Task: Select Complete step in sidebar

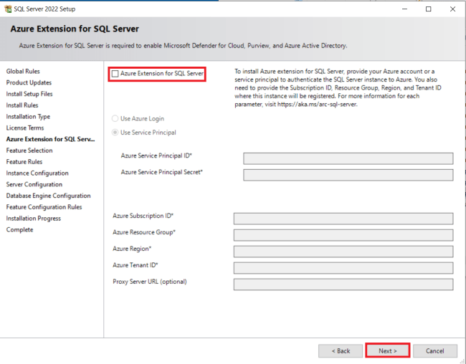Action: click(19, 230)
